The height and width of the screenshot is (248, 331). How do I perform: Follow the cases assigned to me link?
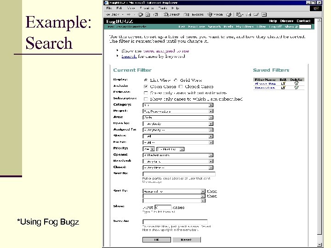[x=166, y=51]
